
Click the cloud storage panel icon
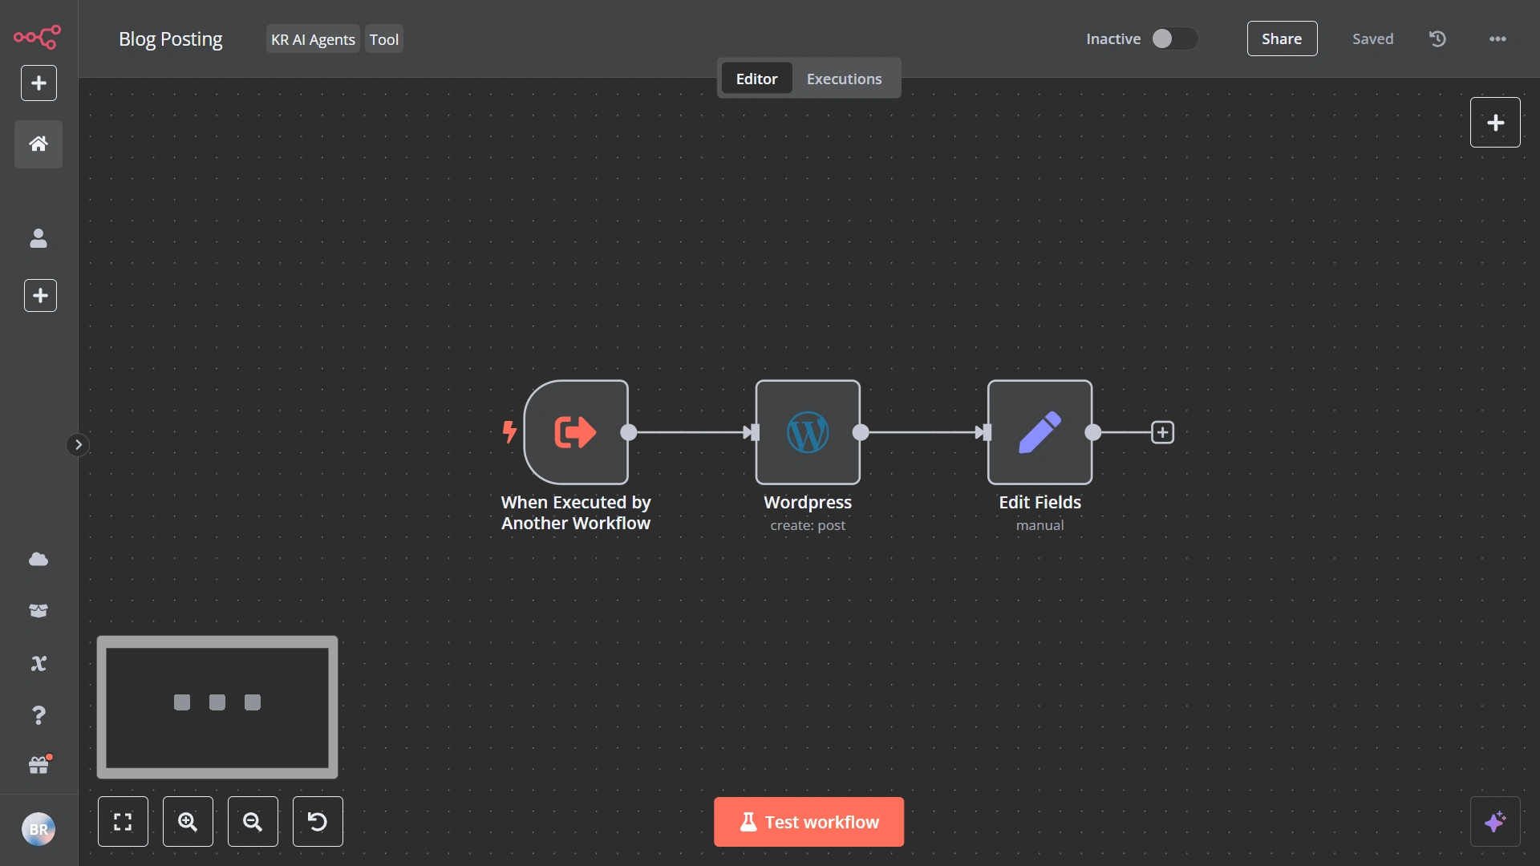pyautogui.click(x=39, y=560)
